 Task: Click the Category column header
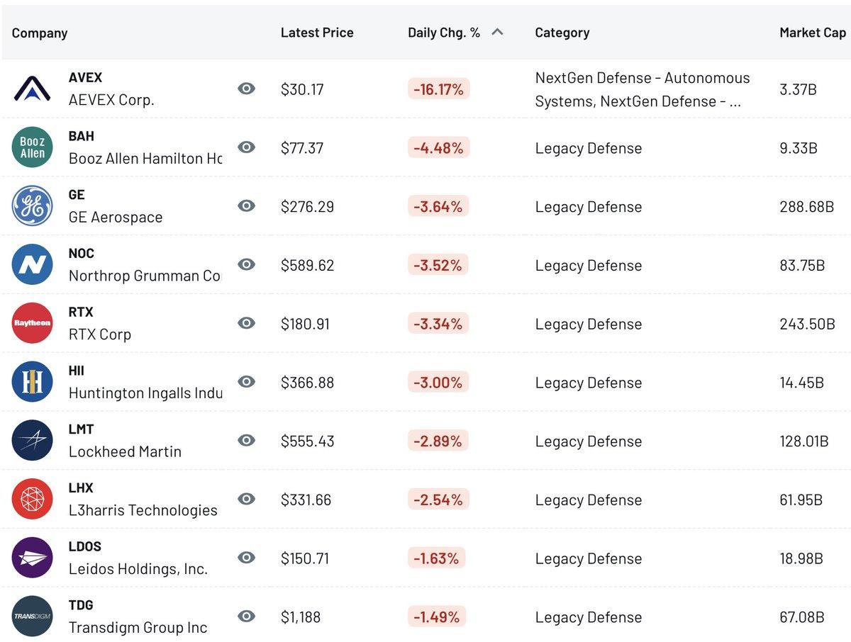pos(562,33)
